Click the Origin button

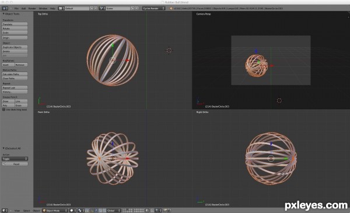[15, 38]
